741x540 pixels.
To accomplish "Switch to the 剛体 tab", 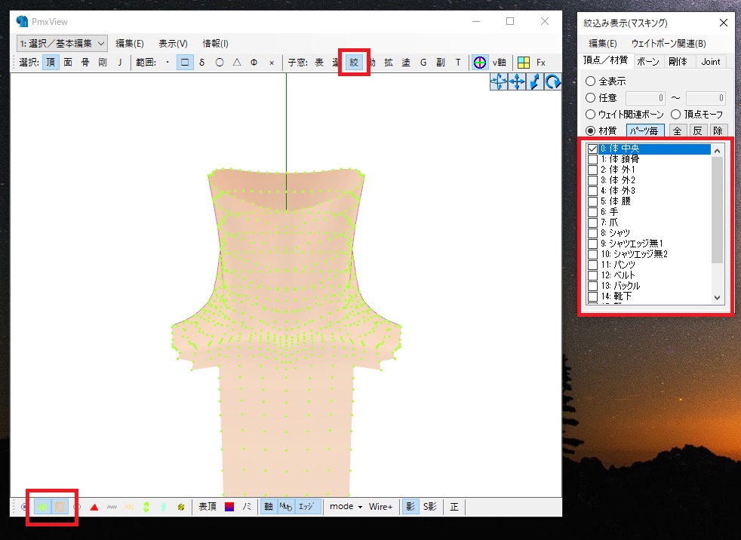I will 678,61.
